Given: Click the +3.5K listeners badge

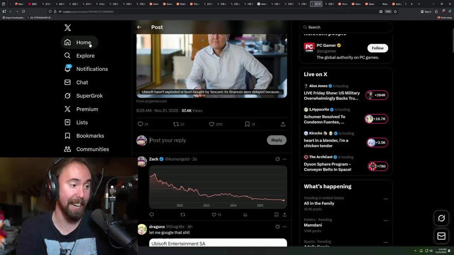Looking at the screenshot, I should [377, 143].
